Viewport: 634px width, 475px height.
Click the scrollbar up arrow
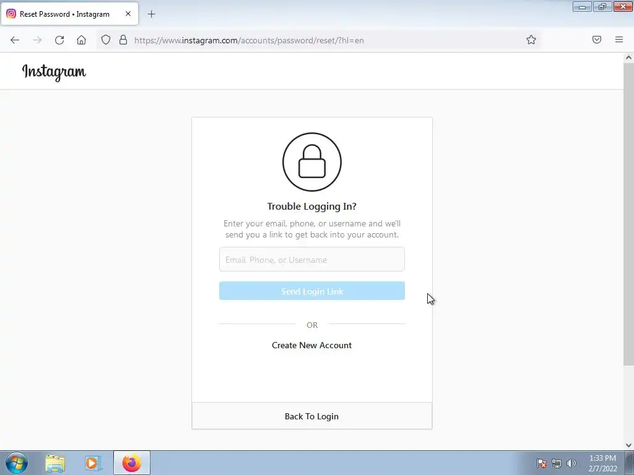point(628,58)
